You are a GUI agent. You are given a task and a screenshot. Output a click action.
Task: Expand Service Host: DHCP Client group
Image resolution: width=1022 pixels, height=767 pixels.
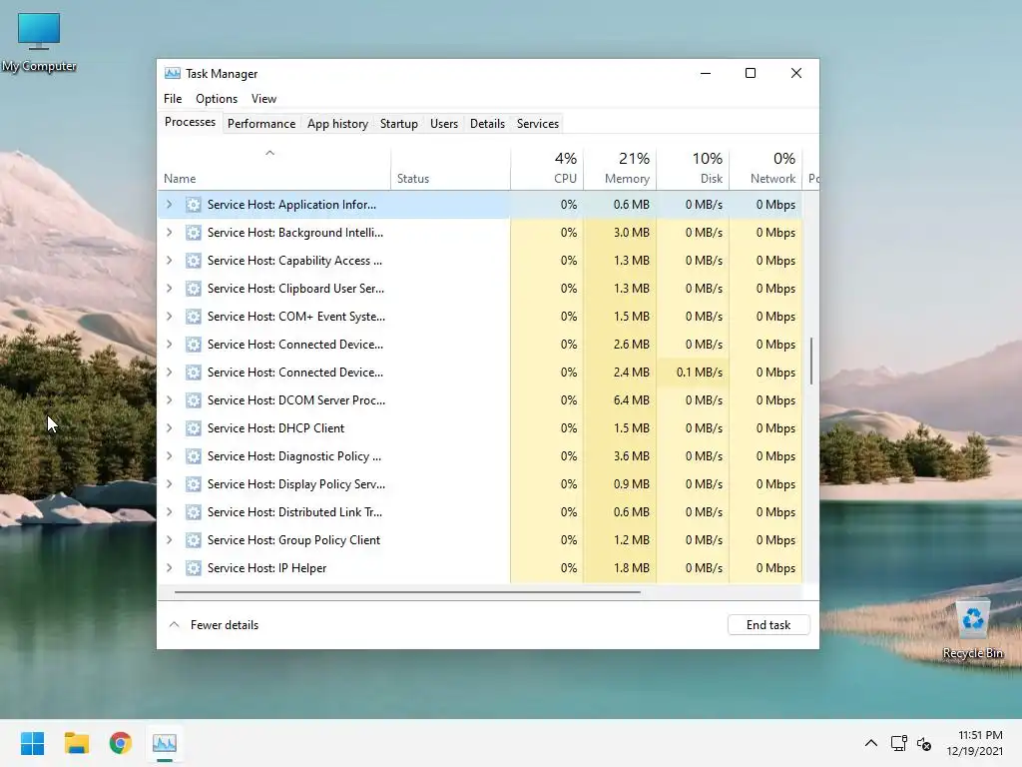click(x=170, y=428)
